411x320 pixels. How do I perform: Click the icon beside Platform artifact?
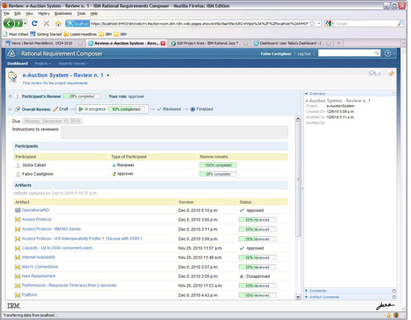18,295
